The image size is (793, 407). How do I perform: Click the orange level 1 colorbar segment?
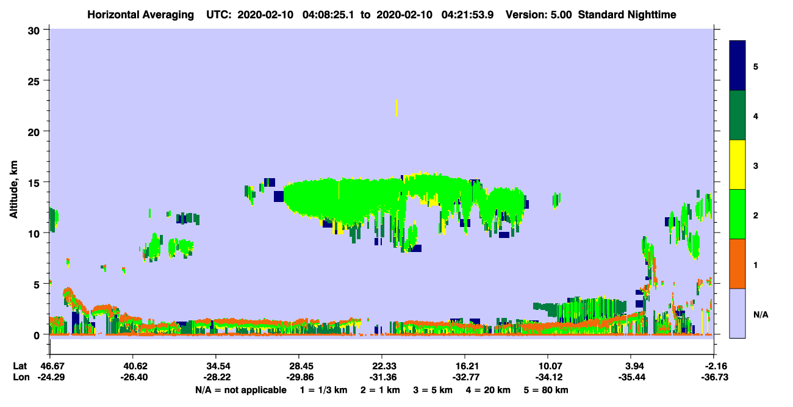[x=737, y=264]
